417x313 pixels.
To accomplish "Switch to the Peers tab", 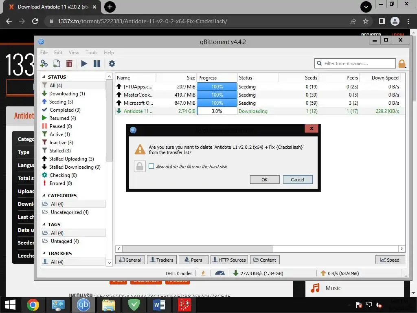I will pyautogui.click(x=193, y=260).
